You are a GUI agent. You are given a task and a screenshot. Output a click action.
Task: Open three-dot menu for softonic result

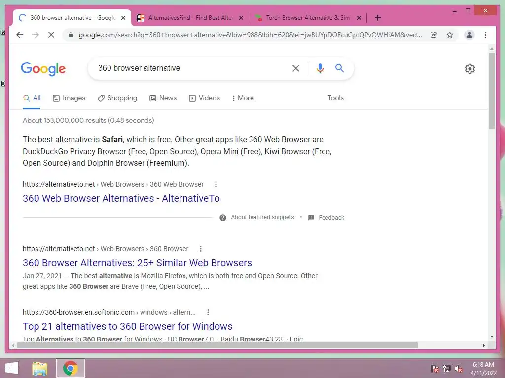(x=208, y=312)
